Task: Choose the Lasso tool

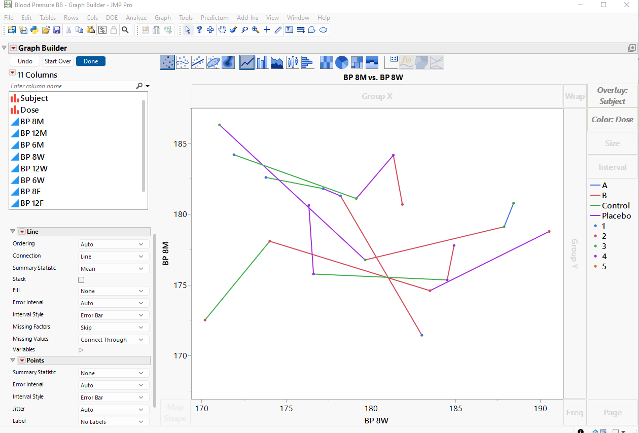Action: pos(244,30)
